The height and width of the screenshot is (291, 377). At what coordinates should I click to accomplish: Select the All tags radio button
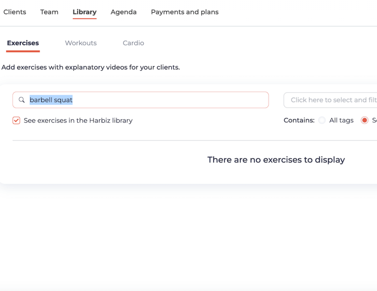(x=322, y=120)
